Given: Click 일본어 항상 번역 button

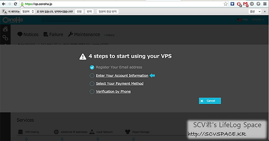Looking at the screenshot, I should 108,12.
